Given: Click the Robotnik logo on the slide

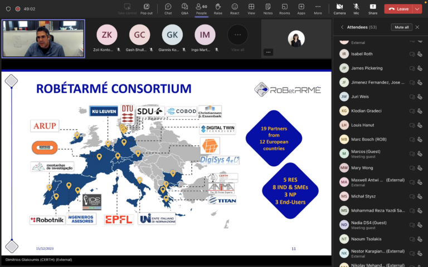Looking at the screenshot, I should 47,220.
